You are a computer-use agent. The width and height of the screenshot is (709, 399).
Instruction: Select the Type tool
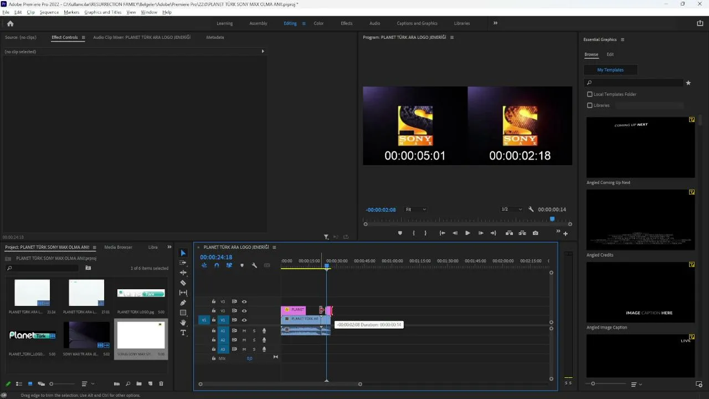click(183, 332)
